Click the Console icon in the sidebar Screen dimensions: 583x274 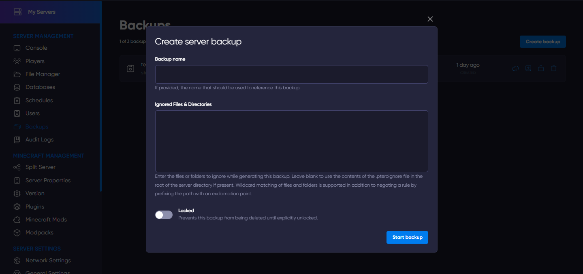(x=17, y=48)
